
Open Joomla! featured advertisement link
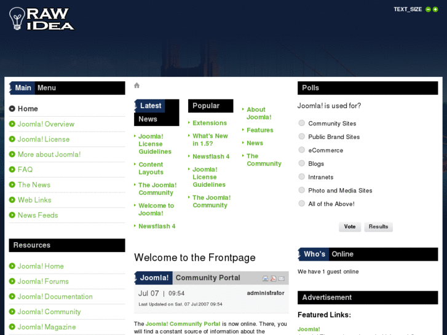tap(309, 329)
